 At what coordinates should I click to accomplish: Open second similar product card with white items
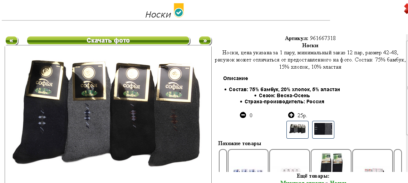290,160
